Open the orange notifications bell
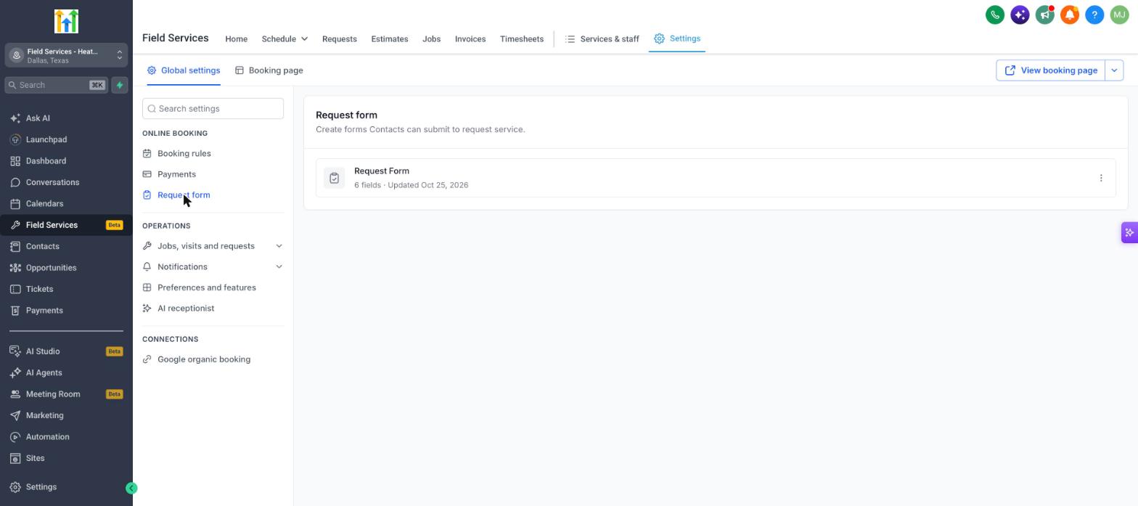1138x506 pixels. [1069, 15]
